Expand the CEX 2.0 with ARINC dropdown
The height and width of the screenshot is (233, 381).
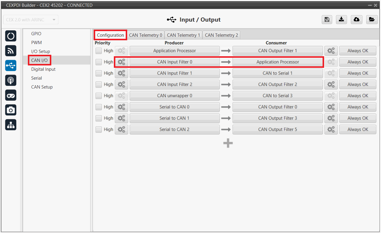tap(31, 20)
